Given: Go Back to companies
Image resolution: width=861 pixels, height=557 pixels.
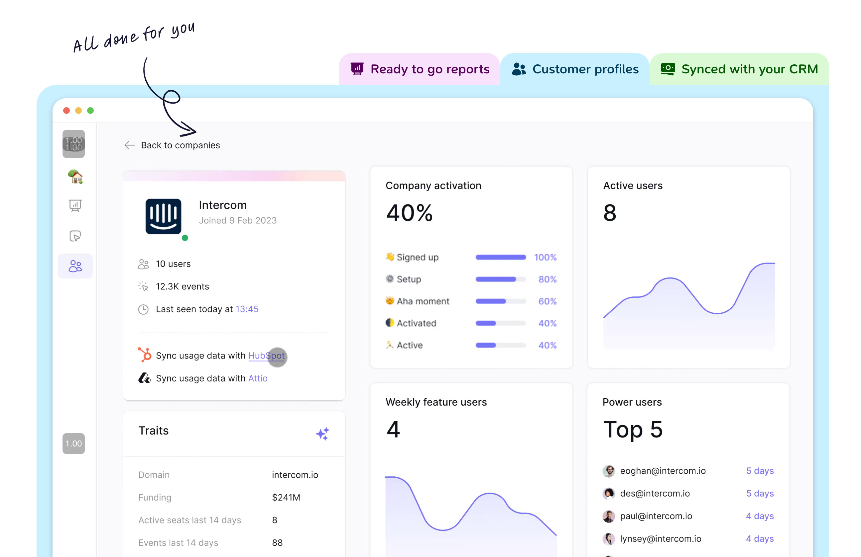Looking at the screenshot, I should pyautogui.click(x=180, y=145).
